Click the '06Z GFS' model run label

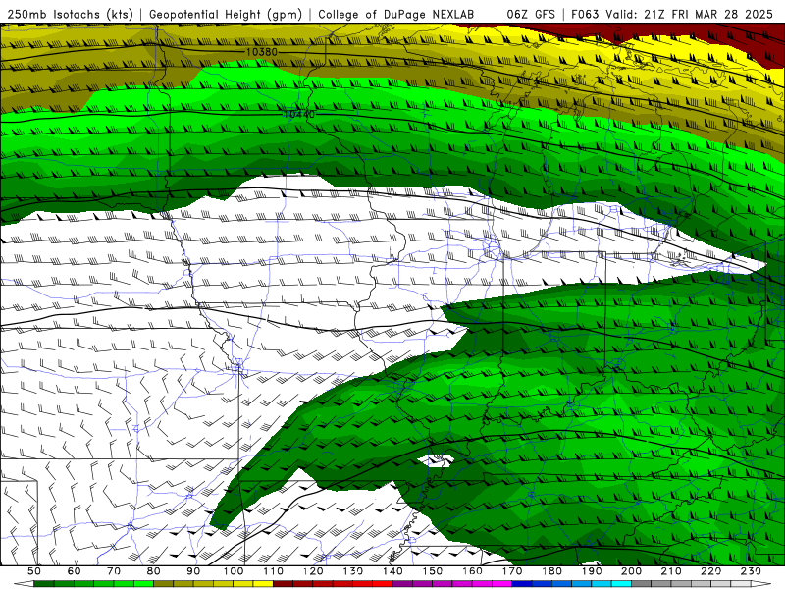click(x=531, y=14)
